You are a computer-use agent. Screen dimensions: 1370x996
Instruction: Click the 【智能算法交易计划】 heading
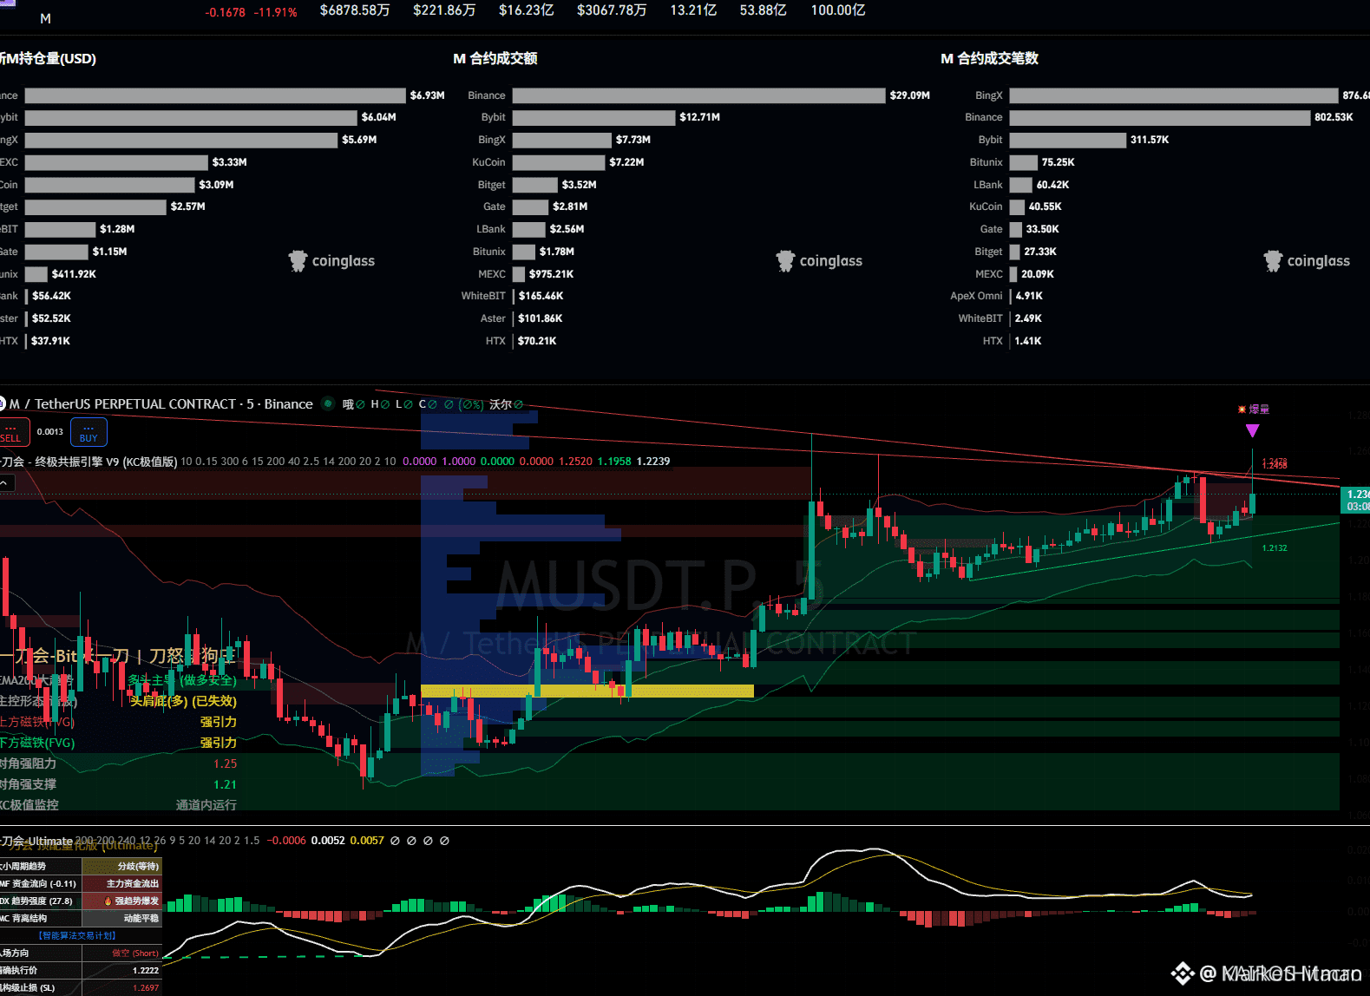[x=77, y=935]
